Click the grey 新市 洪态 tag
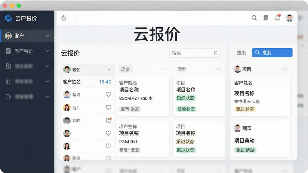This screenshot has width=308, height=173. point(130,109)
